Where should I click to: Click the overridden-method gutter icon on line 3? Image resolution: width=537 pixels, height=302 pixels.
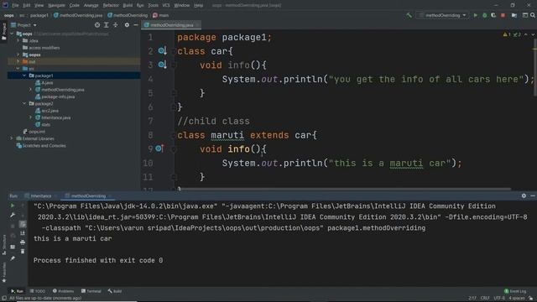coord(162,65)
